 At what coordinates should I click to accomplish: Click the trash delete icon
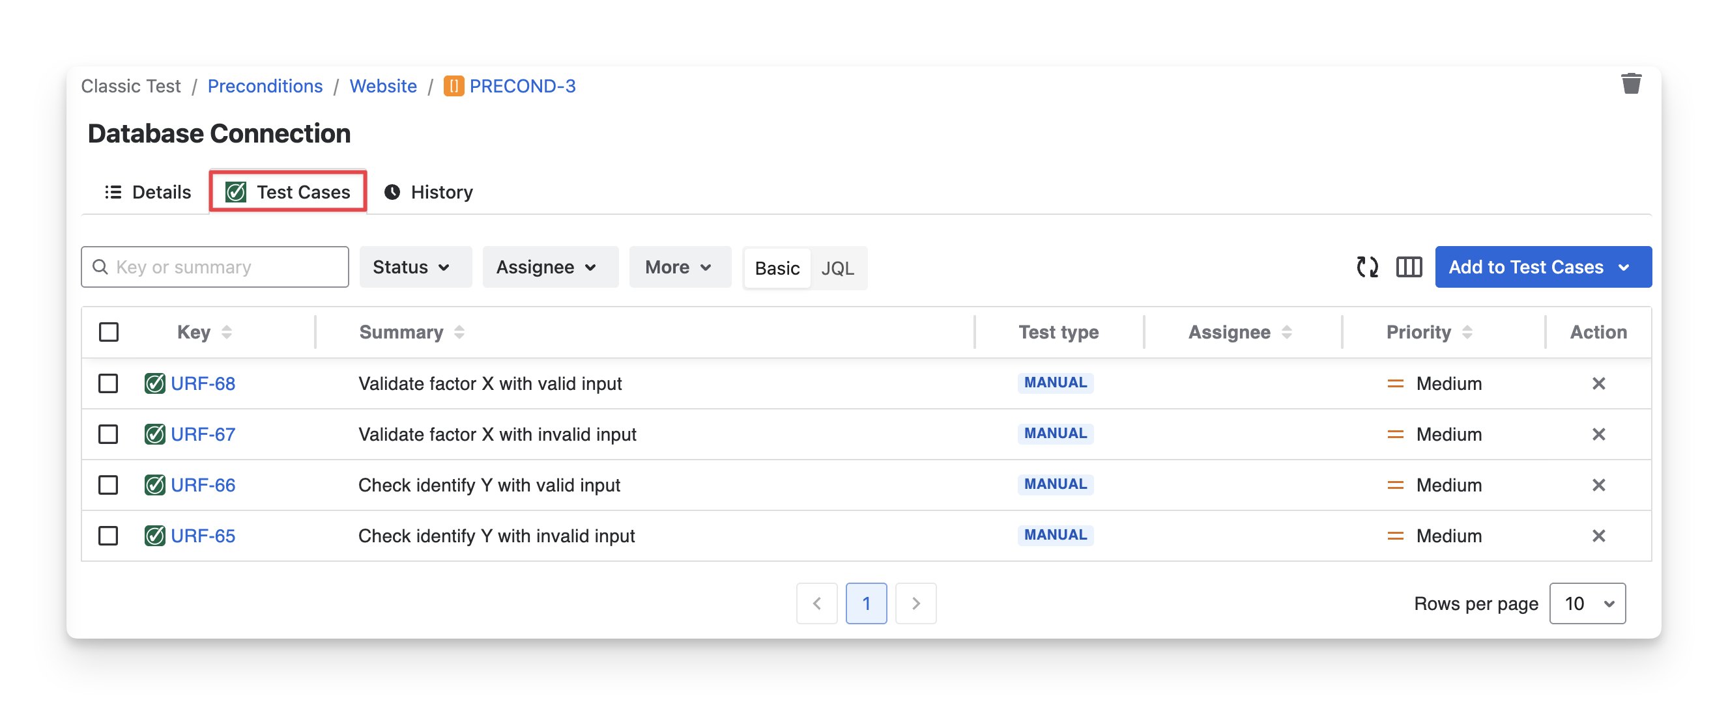coord(1631,85)
